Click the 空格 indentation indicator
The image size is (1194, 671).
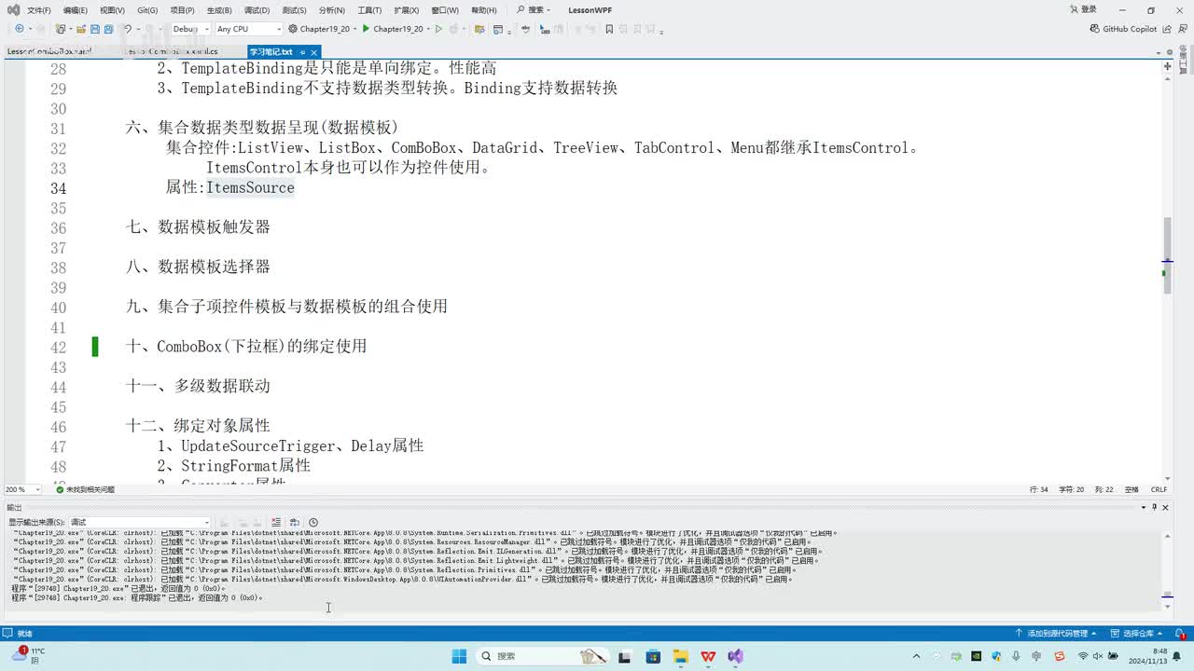[1132, 489]
